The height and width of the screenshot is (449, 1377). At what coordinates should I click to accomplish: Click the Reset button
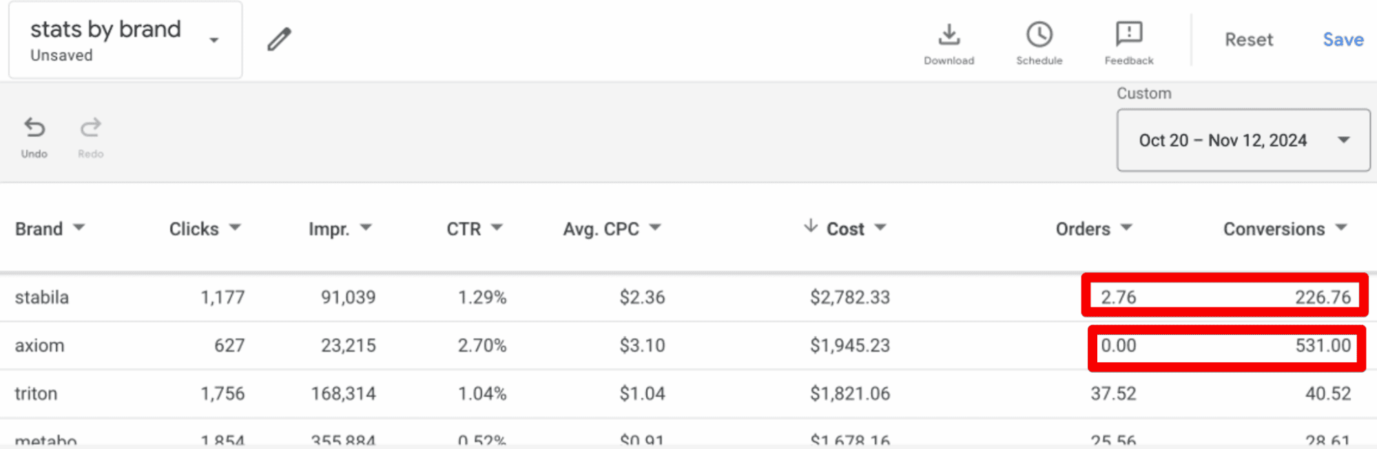pos(1248,40)
